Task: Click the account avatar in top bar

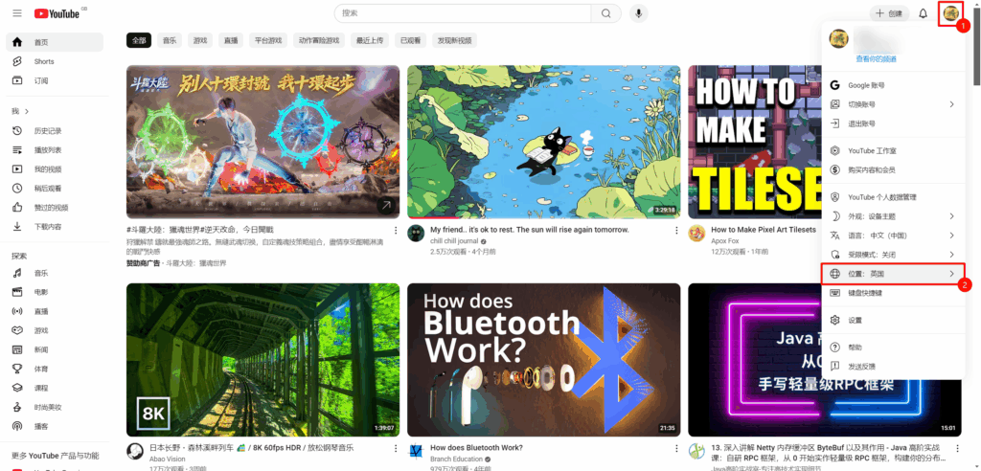Action: point(951,13)
